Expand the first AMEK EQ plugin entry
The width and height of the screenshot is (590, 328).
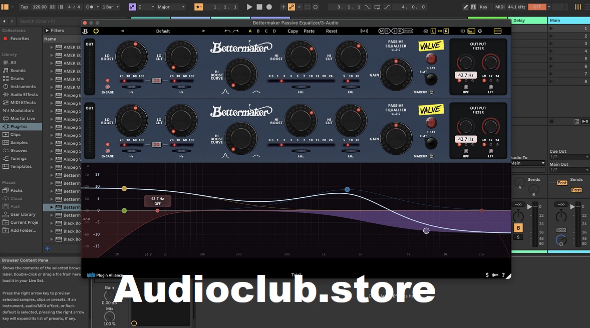pos(52,48)
